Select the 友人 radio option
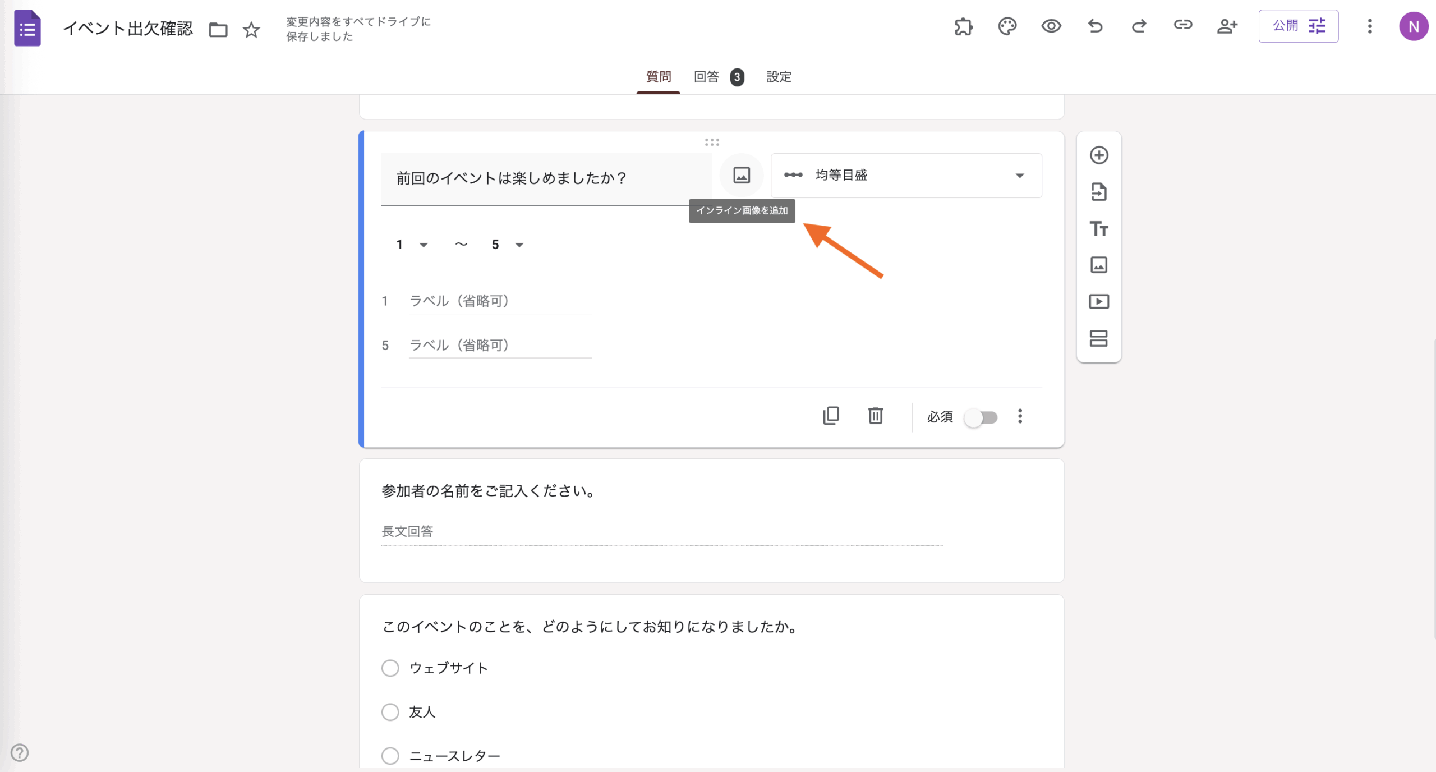1436x772 pixels. tap(390, 711)
